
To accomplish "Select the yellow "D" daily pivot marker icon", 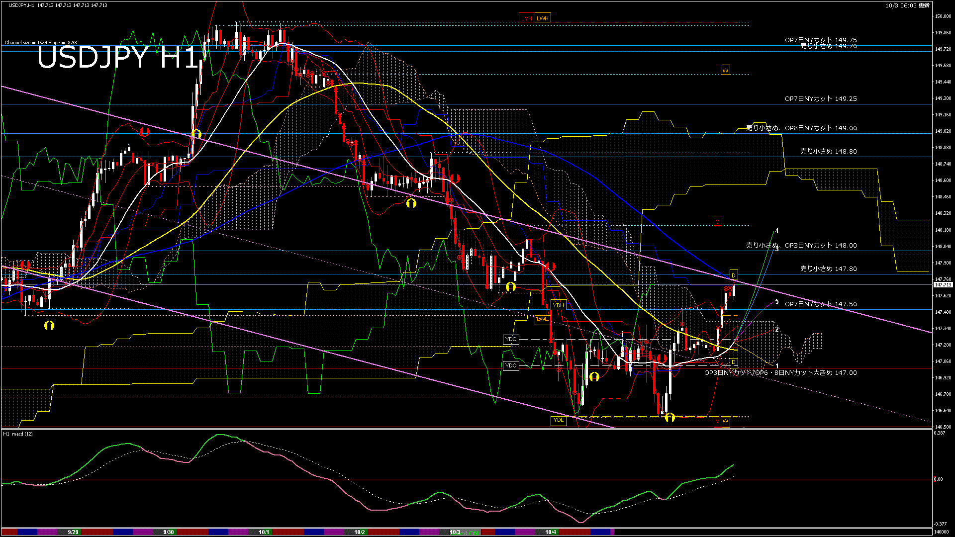I will 734,273.
